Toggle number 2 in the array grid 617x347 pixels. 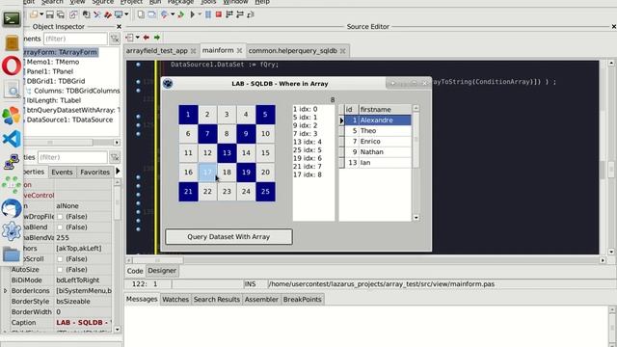(207, 115)
